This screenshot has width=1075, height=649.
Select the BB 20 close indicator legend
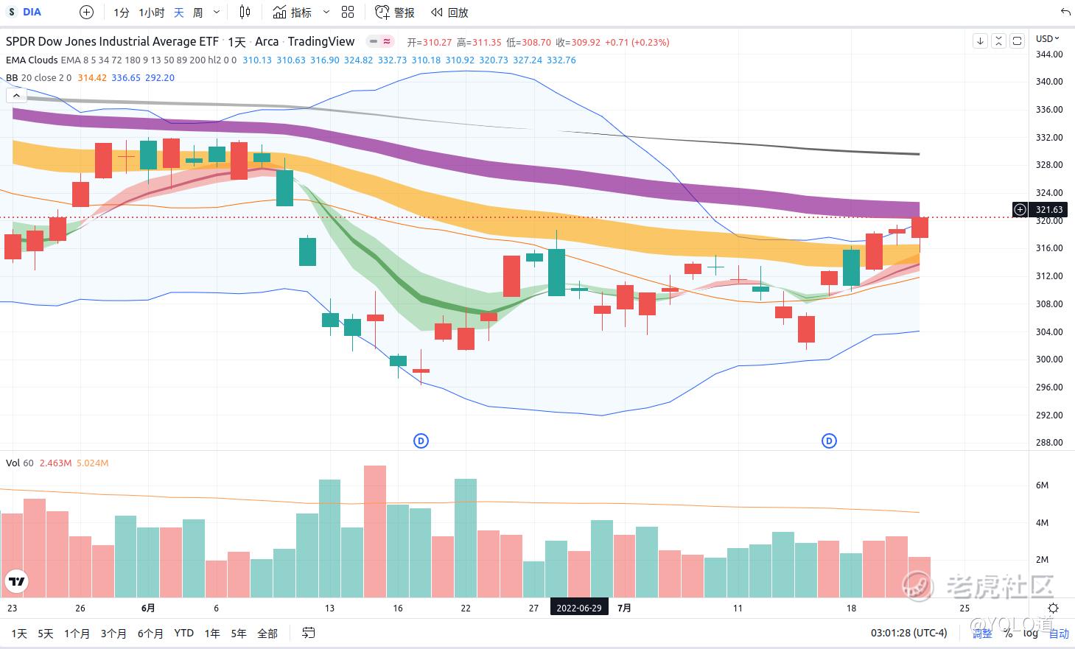39,78
